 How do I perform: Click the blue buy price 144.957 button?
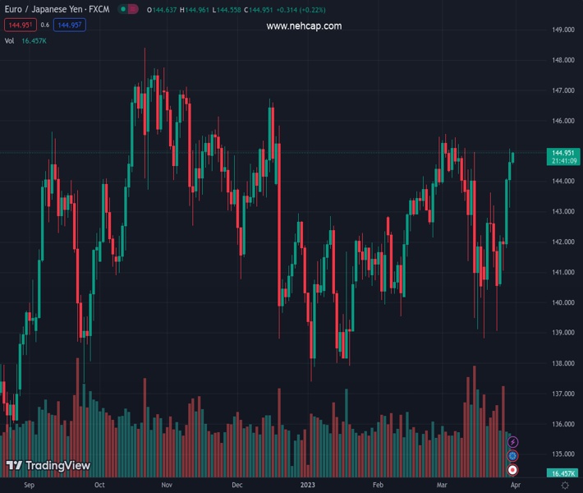point(71,25)
